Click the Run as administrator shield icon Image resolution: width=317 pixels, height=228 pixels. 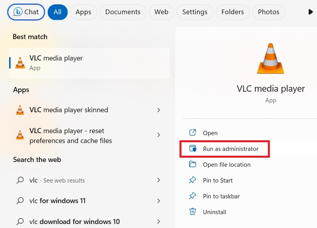coord(193,149)
